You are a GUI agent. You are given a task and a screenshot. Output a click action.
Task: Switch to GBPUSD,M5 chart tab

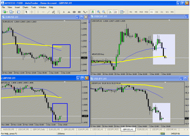coord(69,129)
